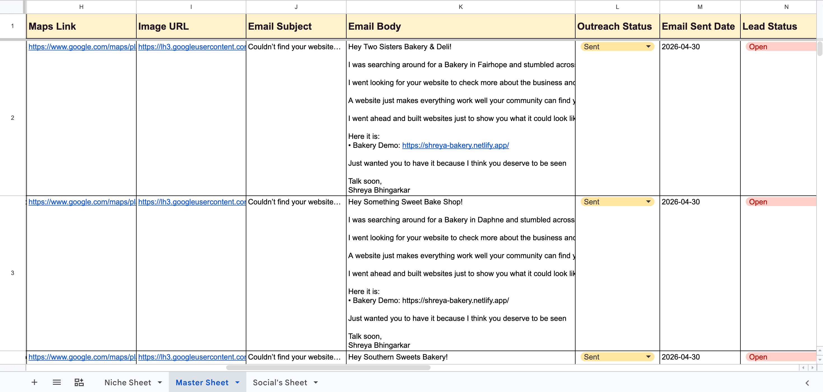Select row 3 header
Image resolution: width=823 pixels, height=392 pixels.
tap(13, 273)
